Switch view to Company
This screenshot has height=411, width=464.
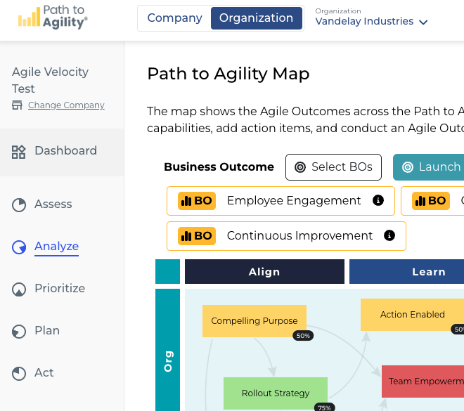(x=175, y=18)
